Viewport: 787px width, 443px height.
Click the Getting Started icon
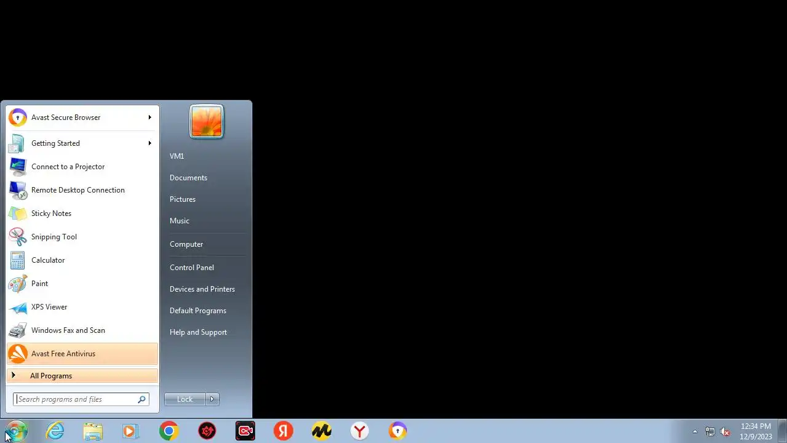(x=17, y=143)
